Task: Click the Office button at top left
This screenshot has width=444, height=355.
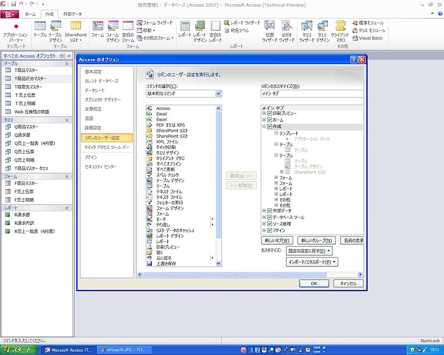Action: [x=10, y=14]
